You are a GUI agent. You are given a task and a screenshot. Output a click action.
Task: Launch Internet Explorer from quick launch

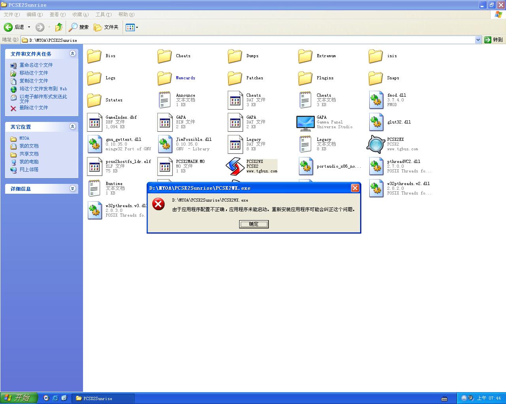[x=55, y=398]
